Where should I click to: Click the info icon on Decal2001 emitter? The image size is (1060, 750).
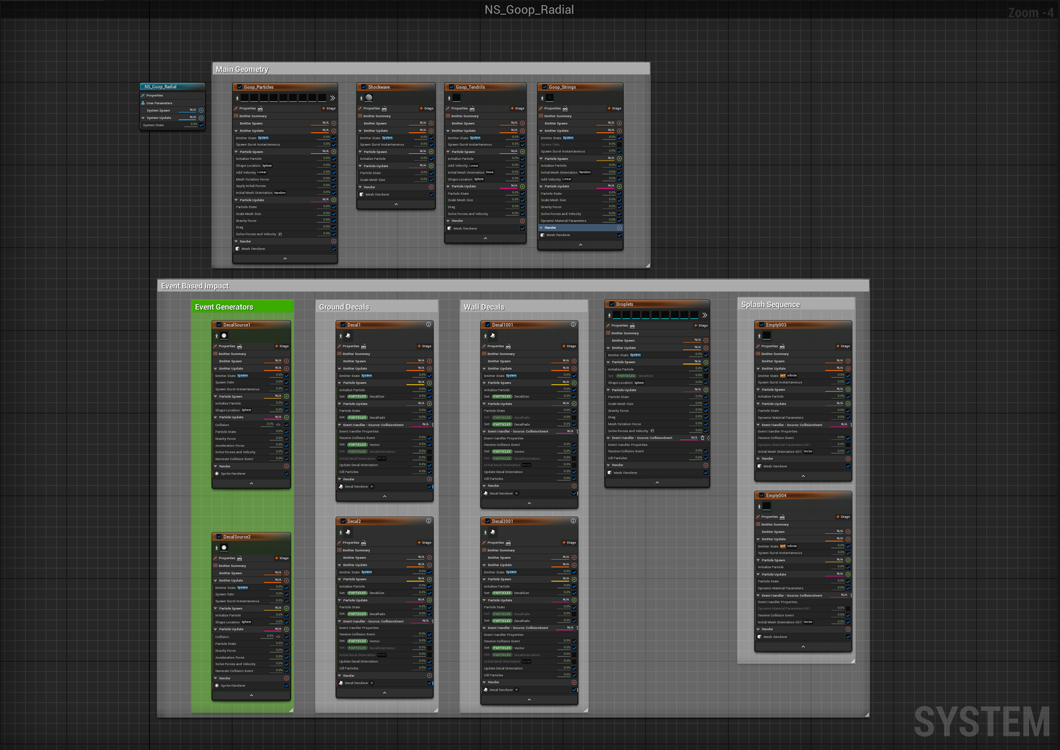point(573,521)
